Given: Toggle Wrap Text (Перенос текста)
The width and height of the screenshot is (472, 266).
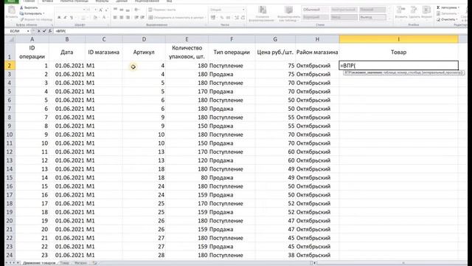Looking at the screenshot, I should click(162, 10).
